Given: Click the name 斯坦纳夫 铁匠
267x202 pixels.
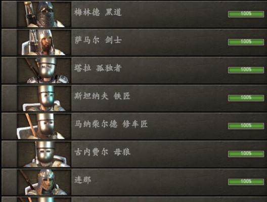Looking at the screenshot, I should [102, 96].
